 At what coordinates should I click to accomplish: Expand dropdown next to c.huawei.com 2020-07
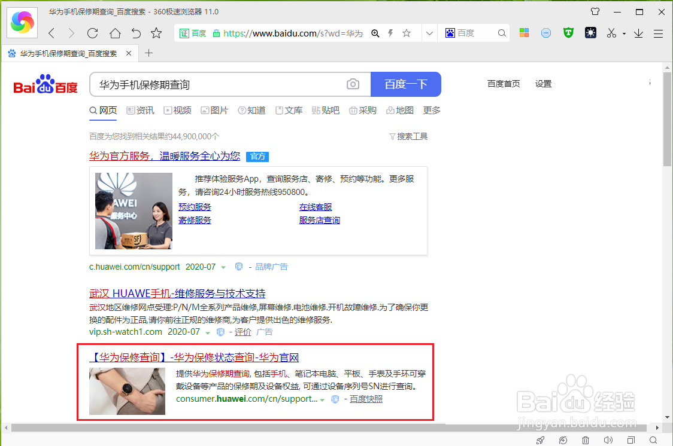[223, 267]
